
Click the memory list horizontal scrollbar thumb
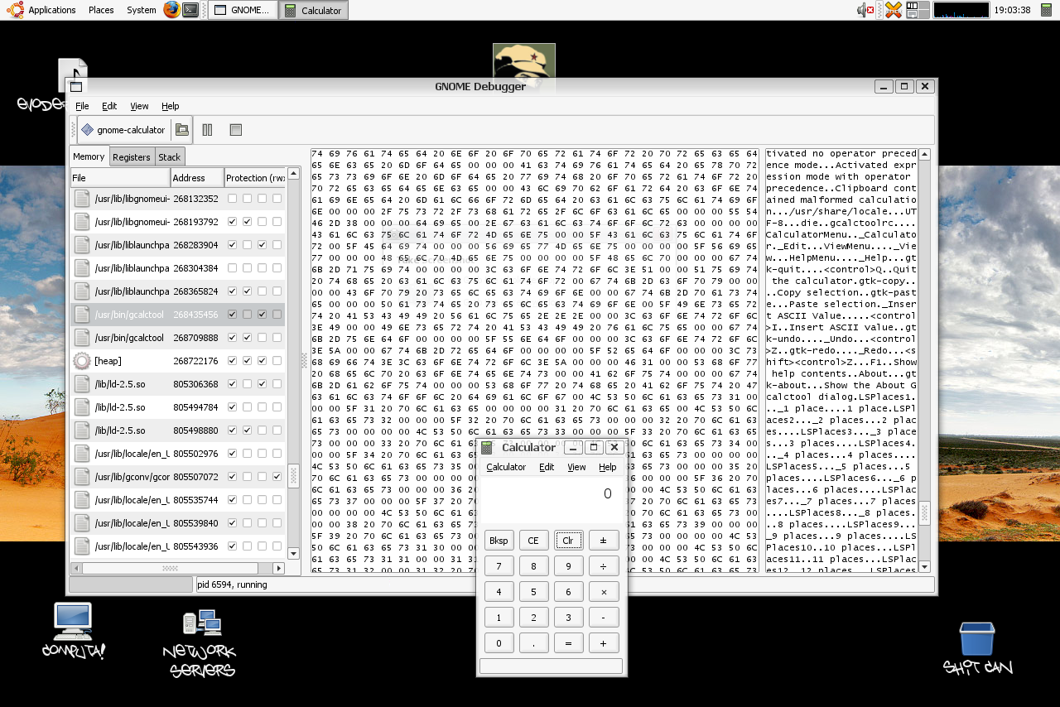click(170, 568)
